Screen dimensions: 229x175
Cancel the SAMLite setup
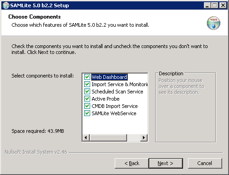click(205, 163)
